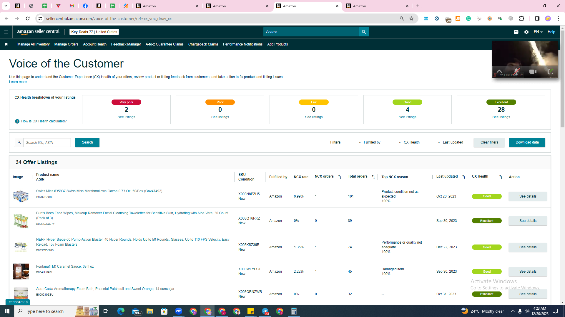Click the info icon beside CX Health calculated
Viewport: 565px width, 317px height.
point(17,121)
